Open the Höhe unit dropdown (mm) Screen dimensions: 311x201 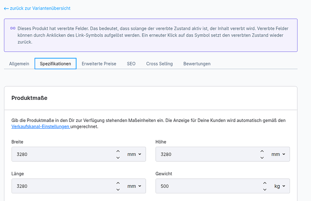click(x=279, y=154)
